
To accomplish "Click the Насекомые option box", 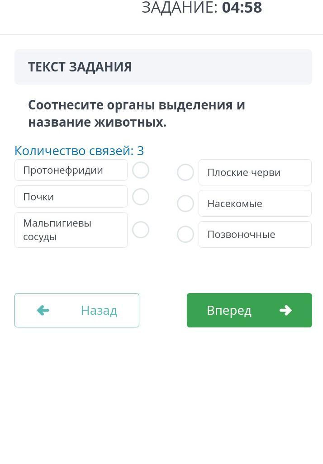I will (x=255, y=204).
